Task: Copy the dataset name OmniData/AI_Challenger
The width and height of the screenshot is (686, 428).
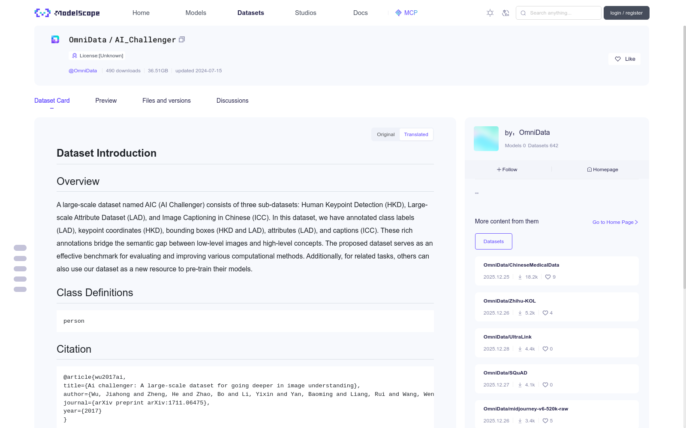Action: tap(182, 39)
